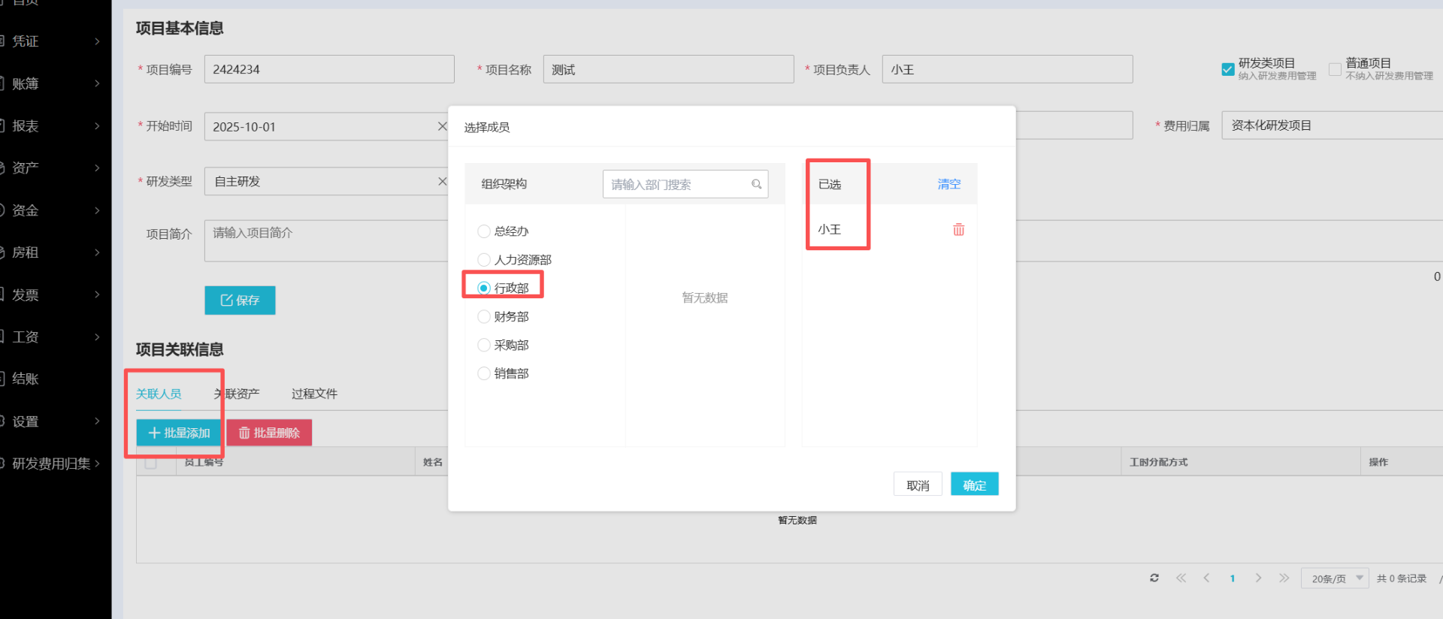This screenshot has height=619, width=1443.
Task: Click the refresh icon in table pagination
Action: 1154,578
